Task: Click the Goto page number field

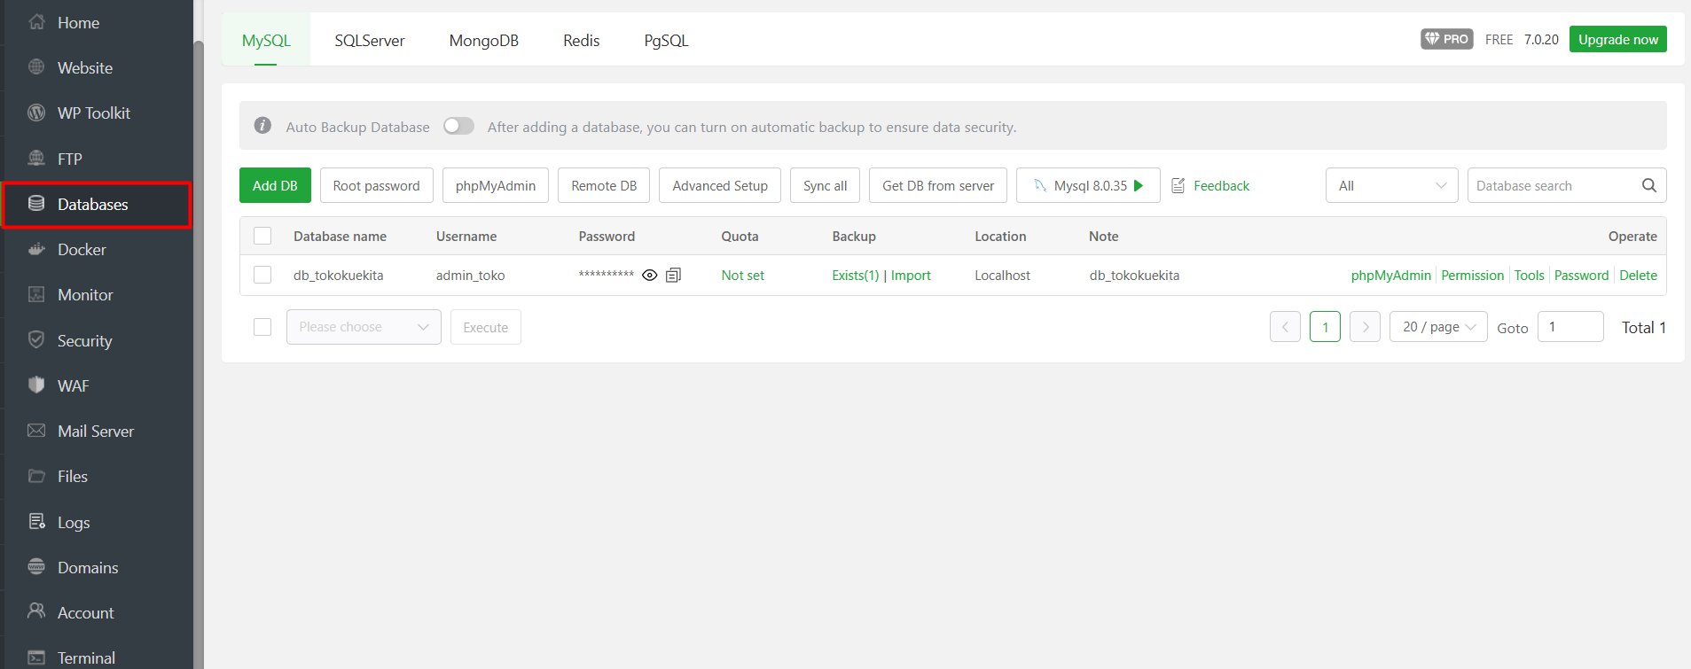Action: coord(1570,327)
